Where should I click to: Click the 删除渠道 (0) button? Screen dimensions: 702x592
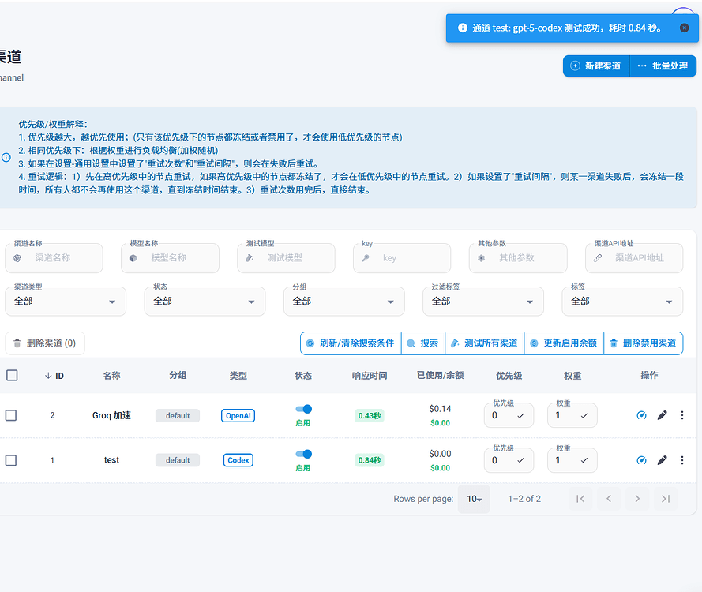pos(45,343)
